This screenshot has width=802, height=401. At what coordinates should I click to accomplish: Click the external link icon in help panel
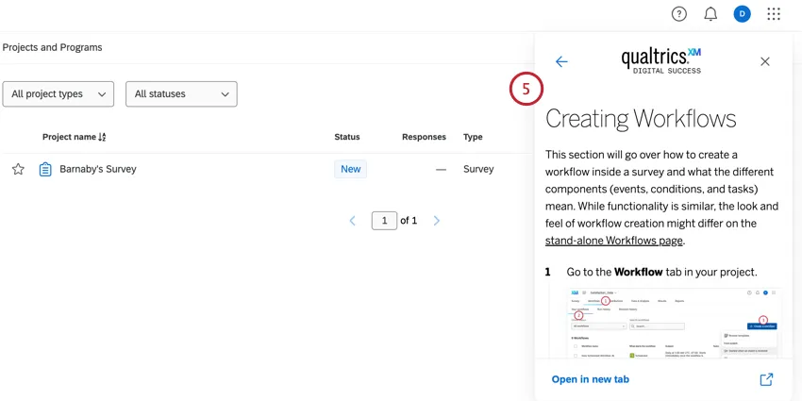[766, 379]
